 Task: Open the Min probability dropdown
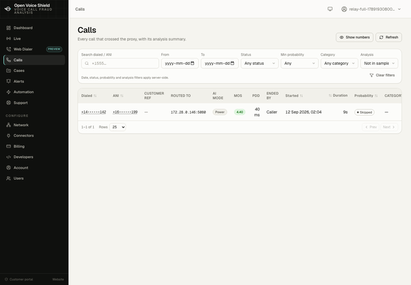click(299, 64)
